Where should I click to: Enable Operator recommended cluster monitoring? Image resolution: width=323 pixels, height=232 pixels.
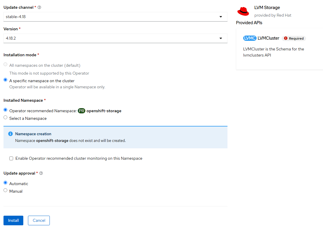11,158
